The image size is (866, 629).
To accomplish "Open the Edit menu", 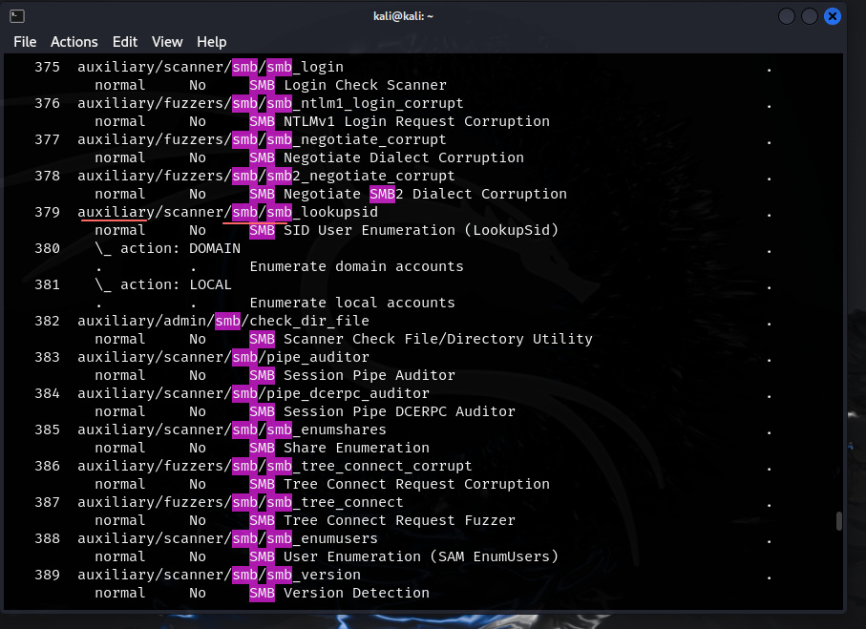I will click(125, 42).
